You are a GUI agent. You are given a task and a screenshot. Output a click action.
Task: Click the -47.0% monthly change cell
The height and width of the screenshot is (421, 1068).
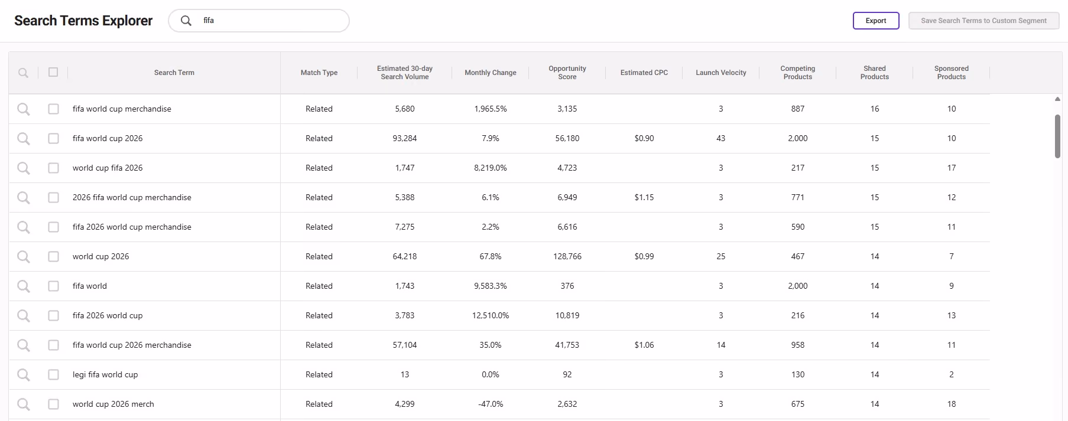[491, 404]
